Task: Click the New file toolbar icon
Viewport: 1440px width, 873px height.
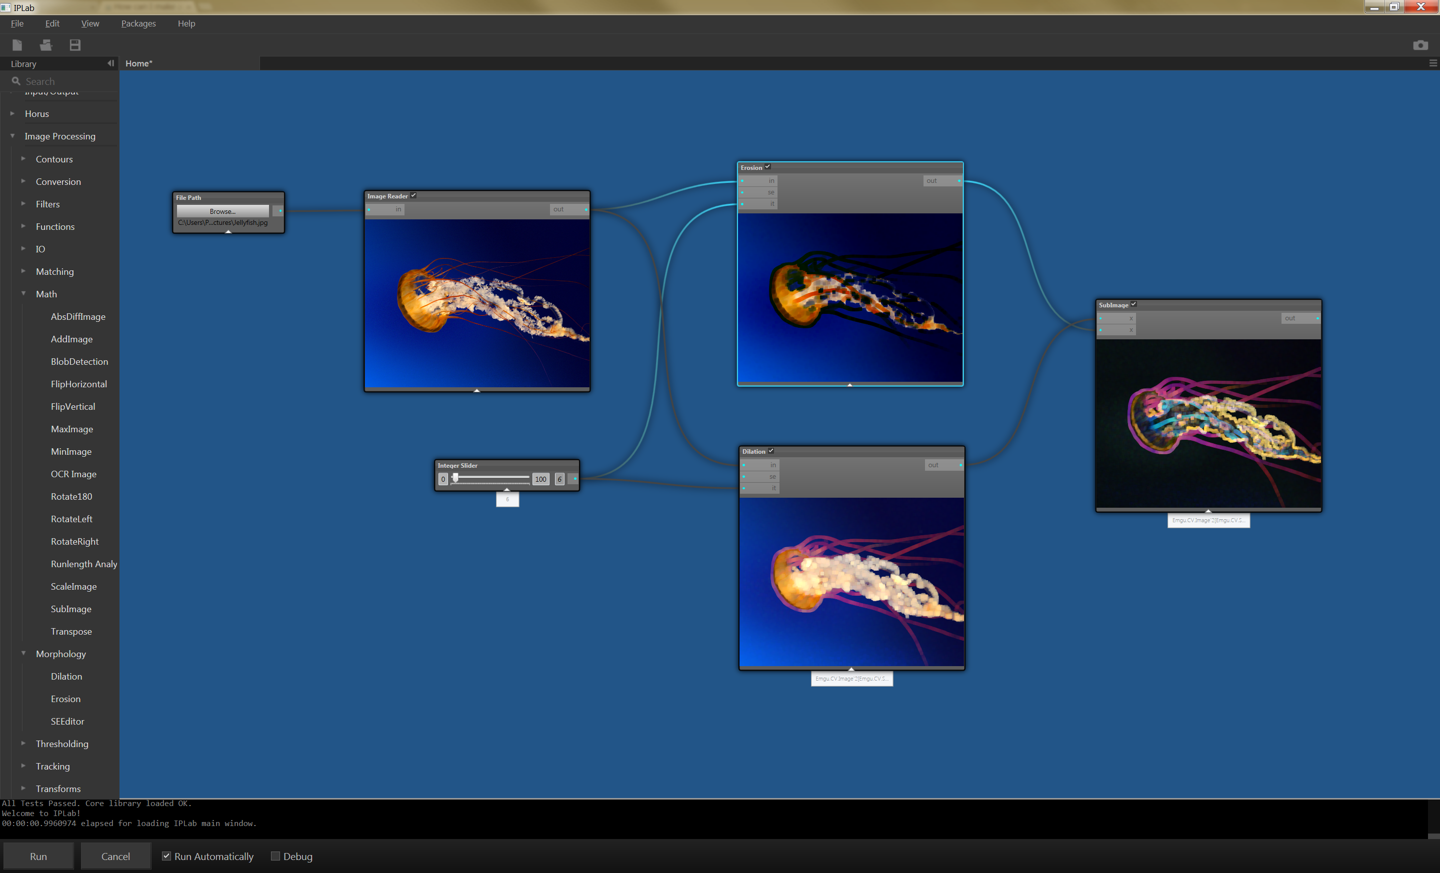Action: click(17, 45)
